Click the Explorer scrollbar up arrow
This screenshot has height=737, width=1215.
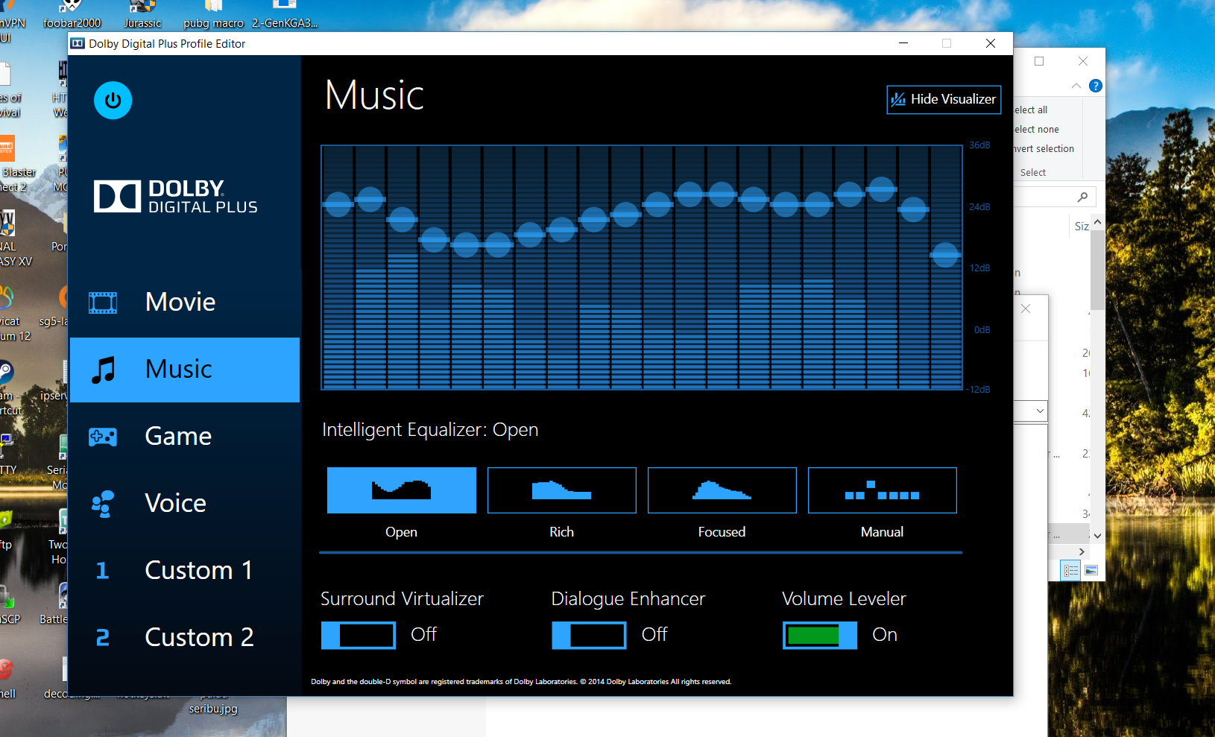[1097, 224]
